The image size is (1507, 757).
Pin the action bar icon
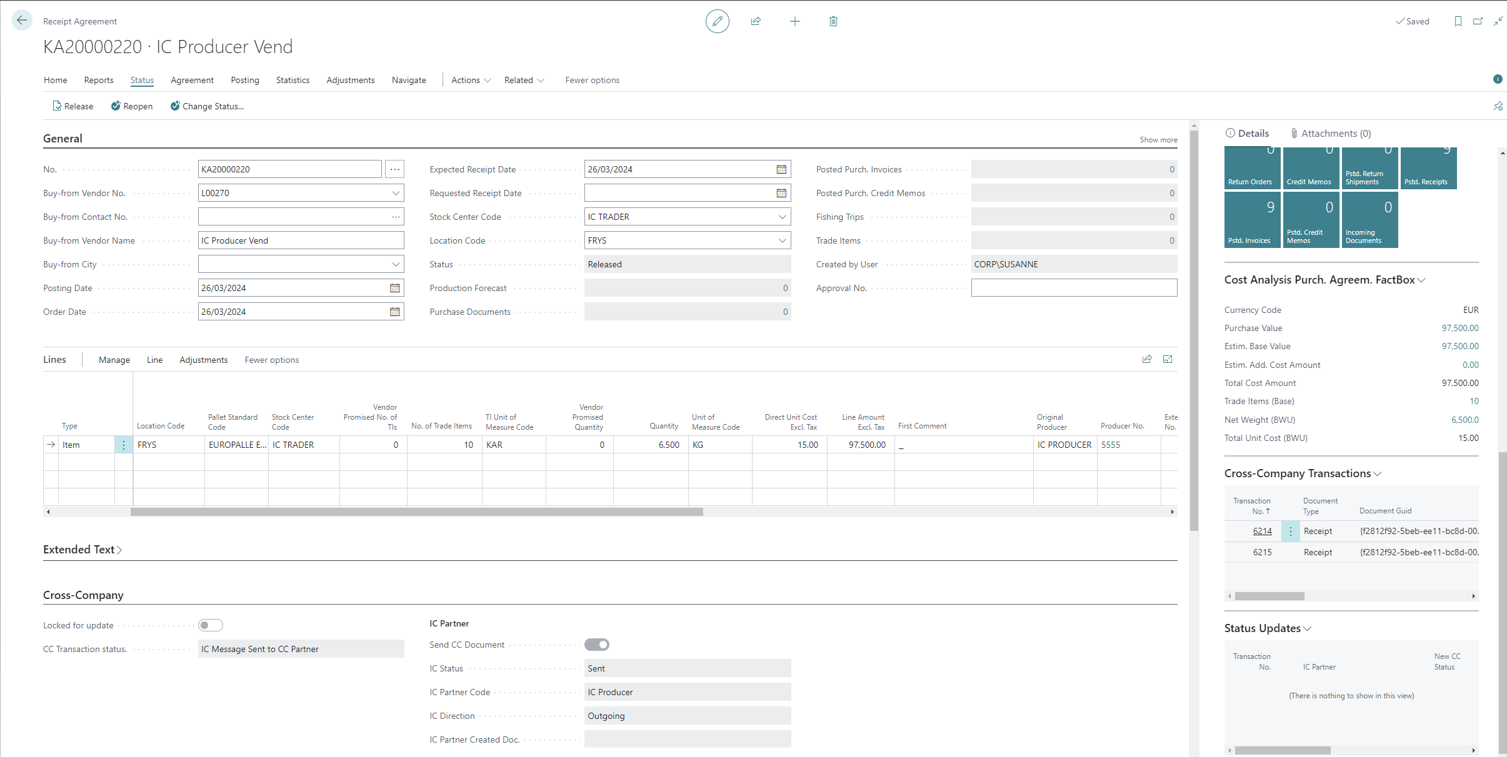click(1498, 106)
